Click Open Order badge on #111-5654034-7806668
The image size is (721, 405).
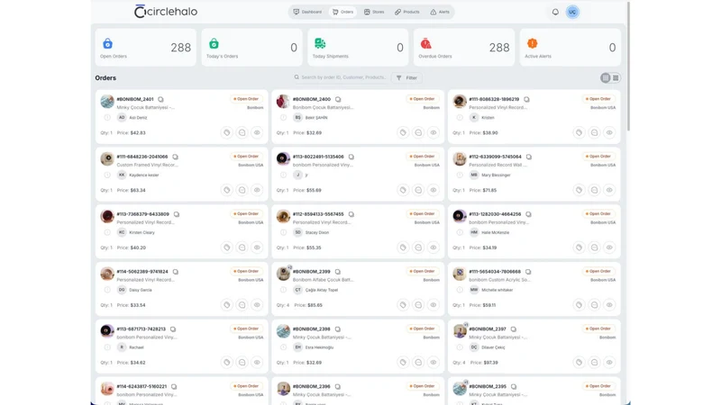598,272
